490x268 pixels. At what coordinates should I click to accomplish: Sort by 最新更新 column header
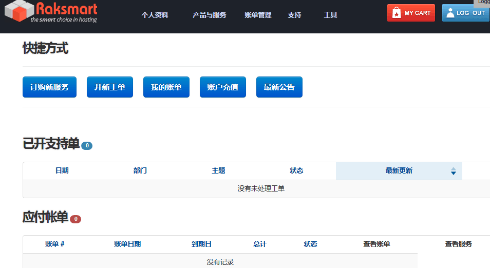point(399,170)
